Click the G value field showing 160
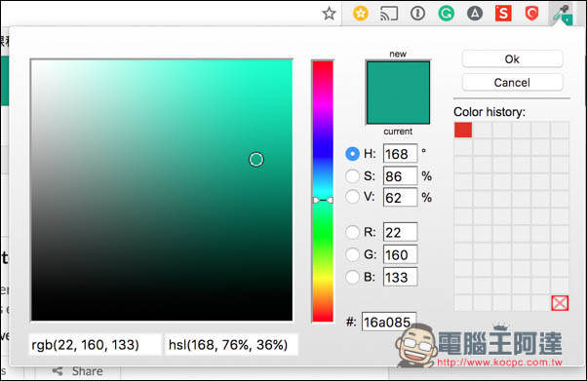587x381 pixels. (x=400, y=255)
